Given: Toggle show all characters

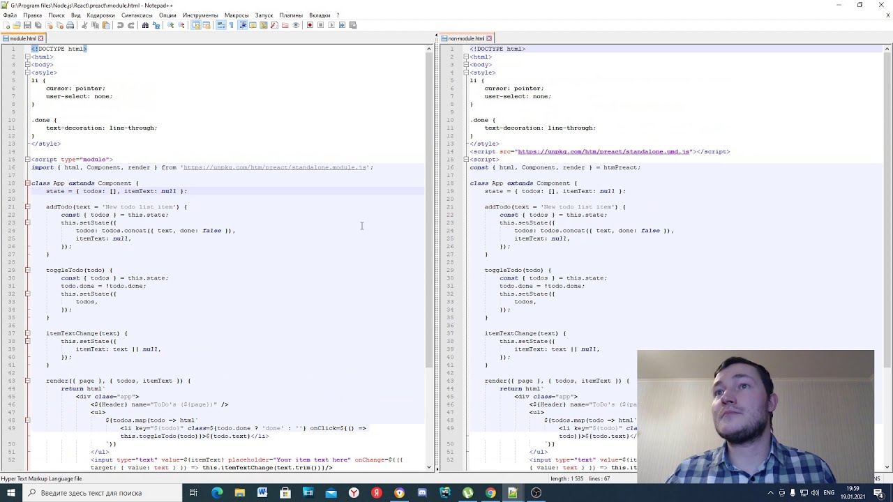Looking at the screenshot, I should tap(232, 25).
